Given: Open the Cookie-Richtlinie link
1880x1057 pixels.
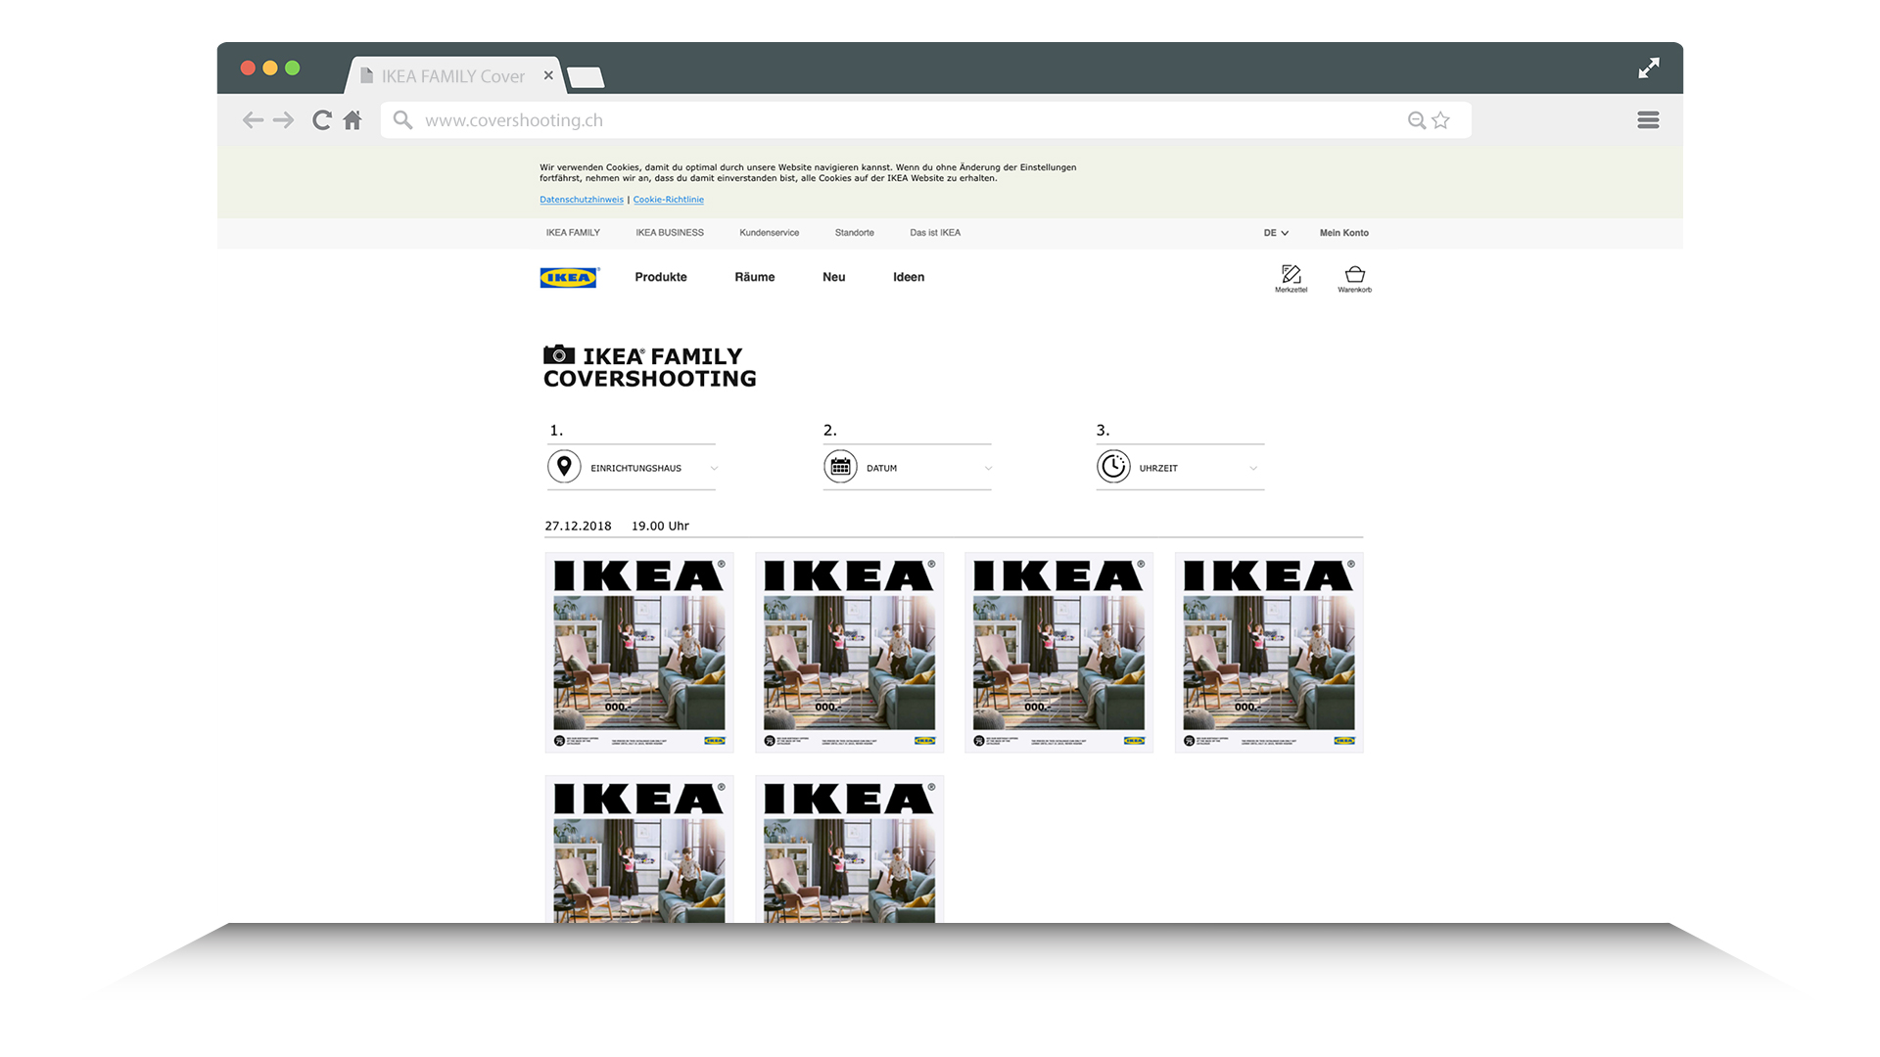Looking at the screenshot, I should point(669,200).
